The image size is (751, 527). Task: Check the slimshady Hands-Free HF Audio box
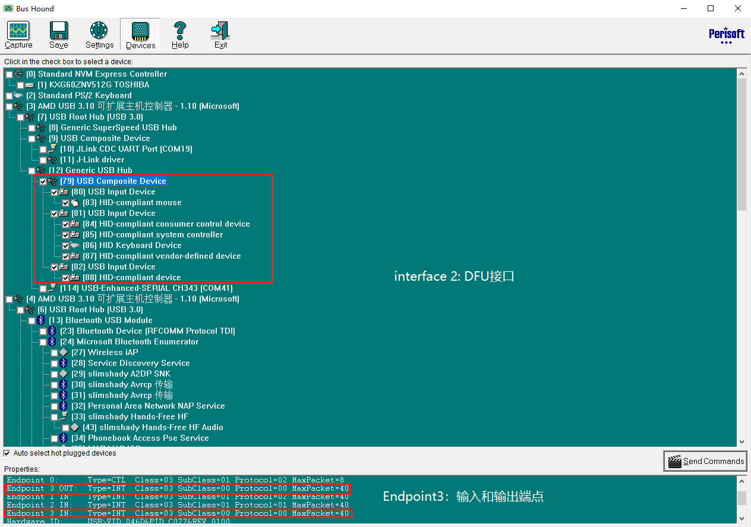[x=65, y=428]
